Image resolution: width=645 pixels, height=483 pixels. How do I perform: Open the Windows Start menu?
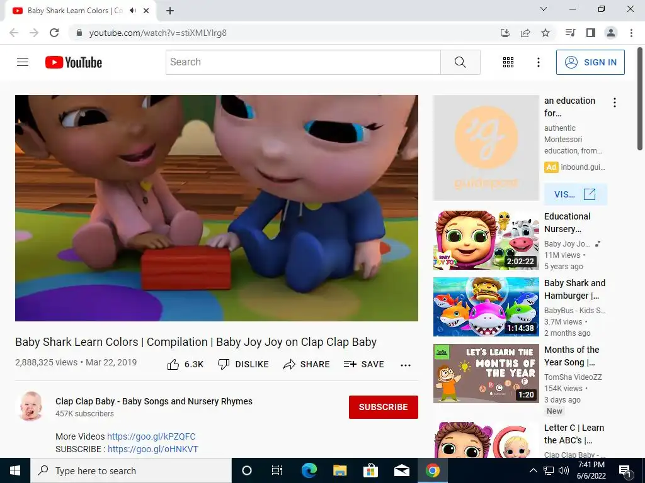(15, 470)
